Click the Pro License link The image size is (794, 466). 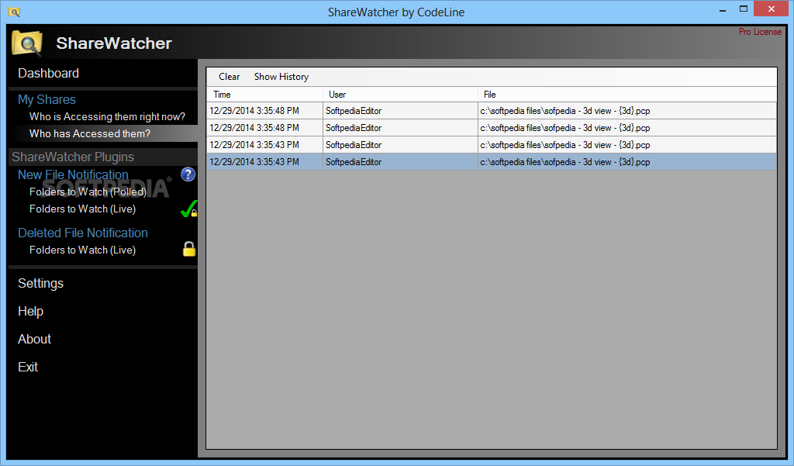pos(760,32)
